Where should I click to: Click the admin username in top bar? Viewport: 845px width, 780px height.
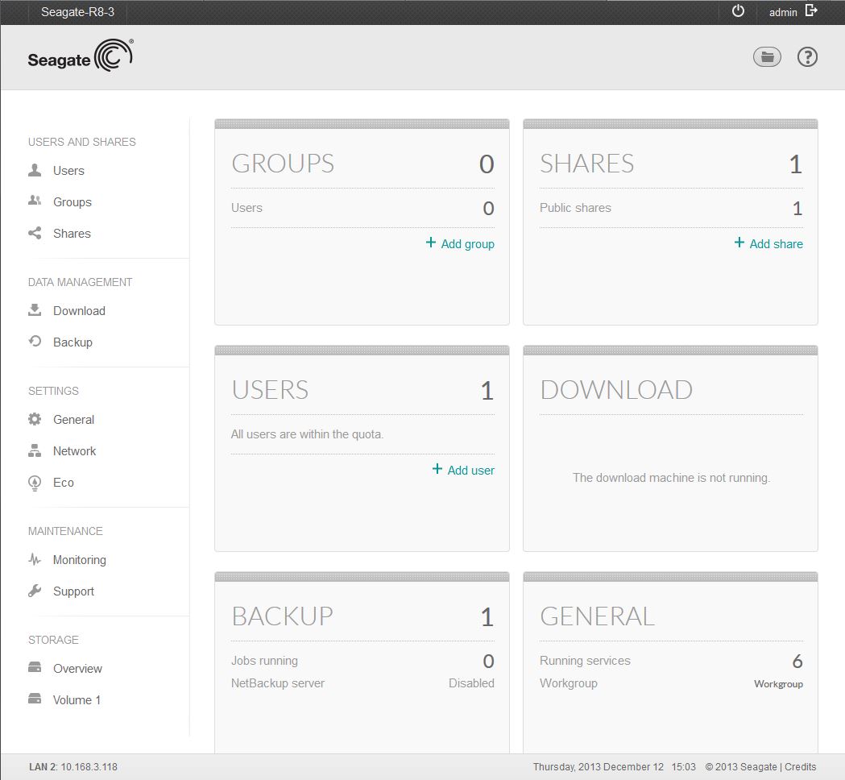tap(782, 12)
